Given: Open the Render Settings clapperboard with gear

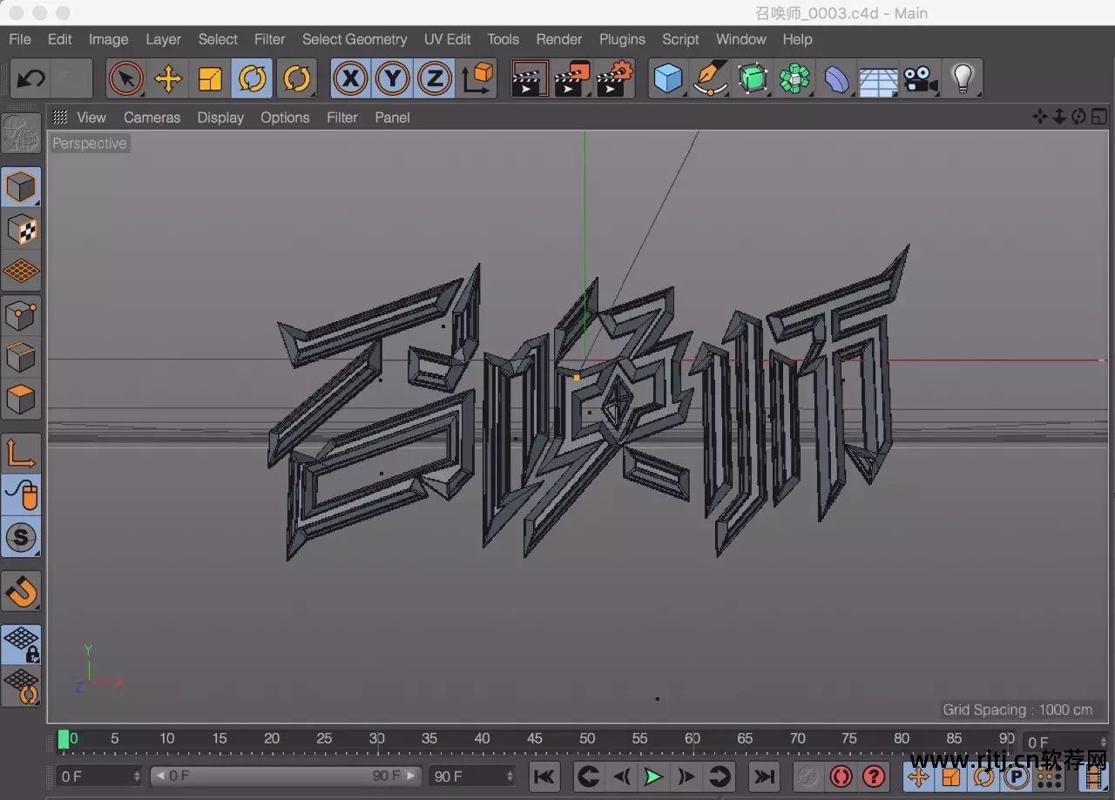Looking at the screenshot, I should coord(615,79).
